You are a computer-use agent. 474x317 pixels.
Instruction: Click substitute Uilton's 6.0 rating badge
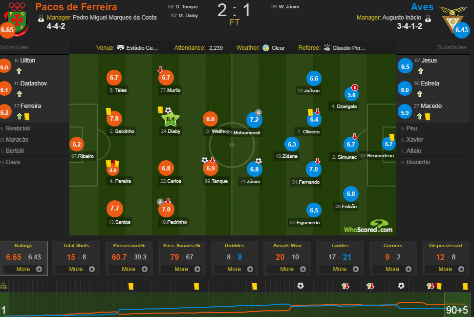pyautogui.click(x=4, y=67)
